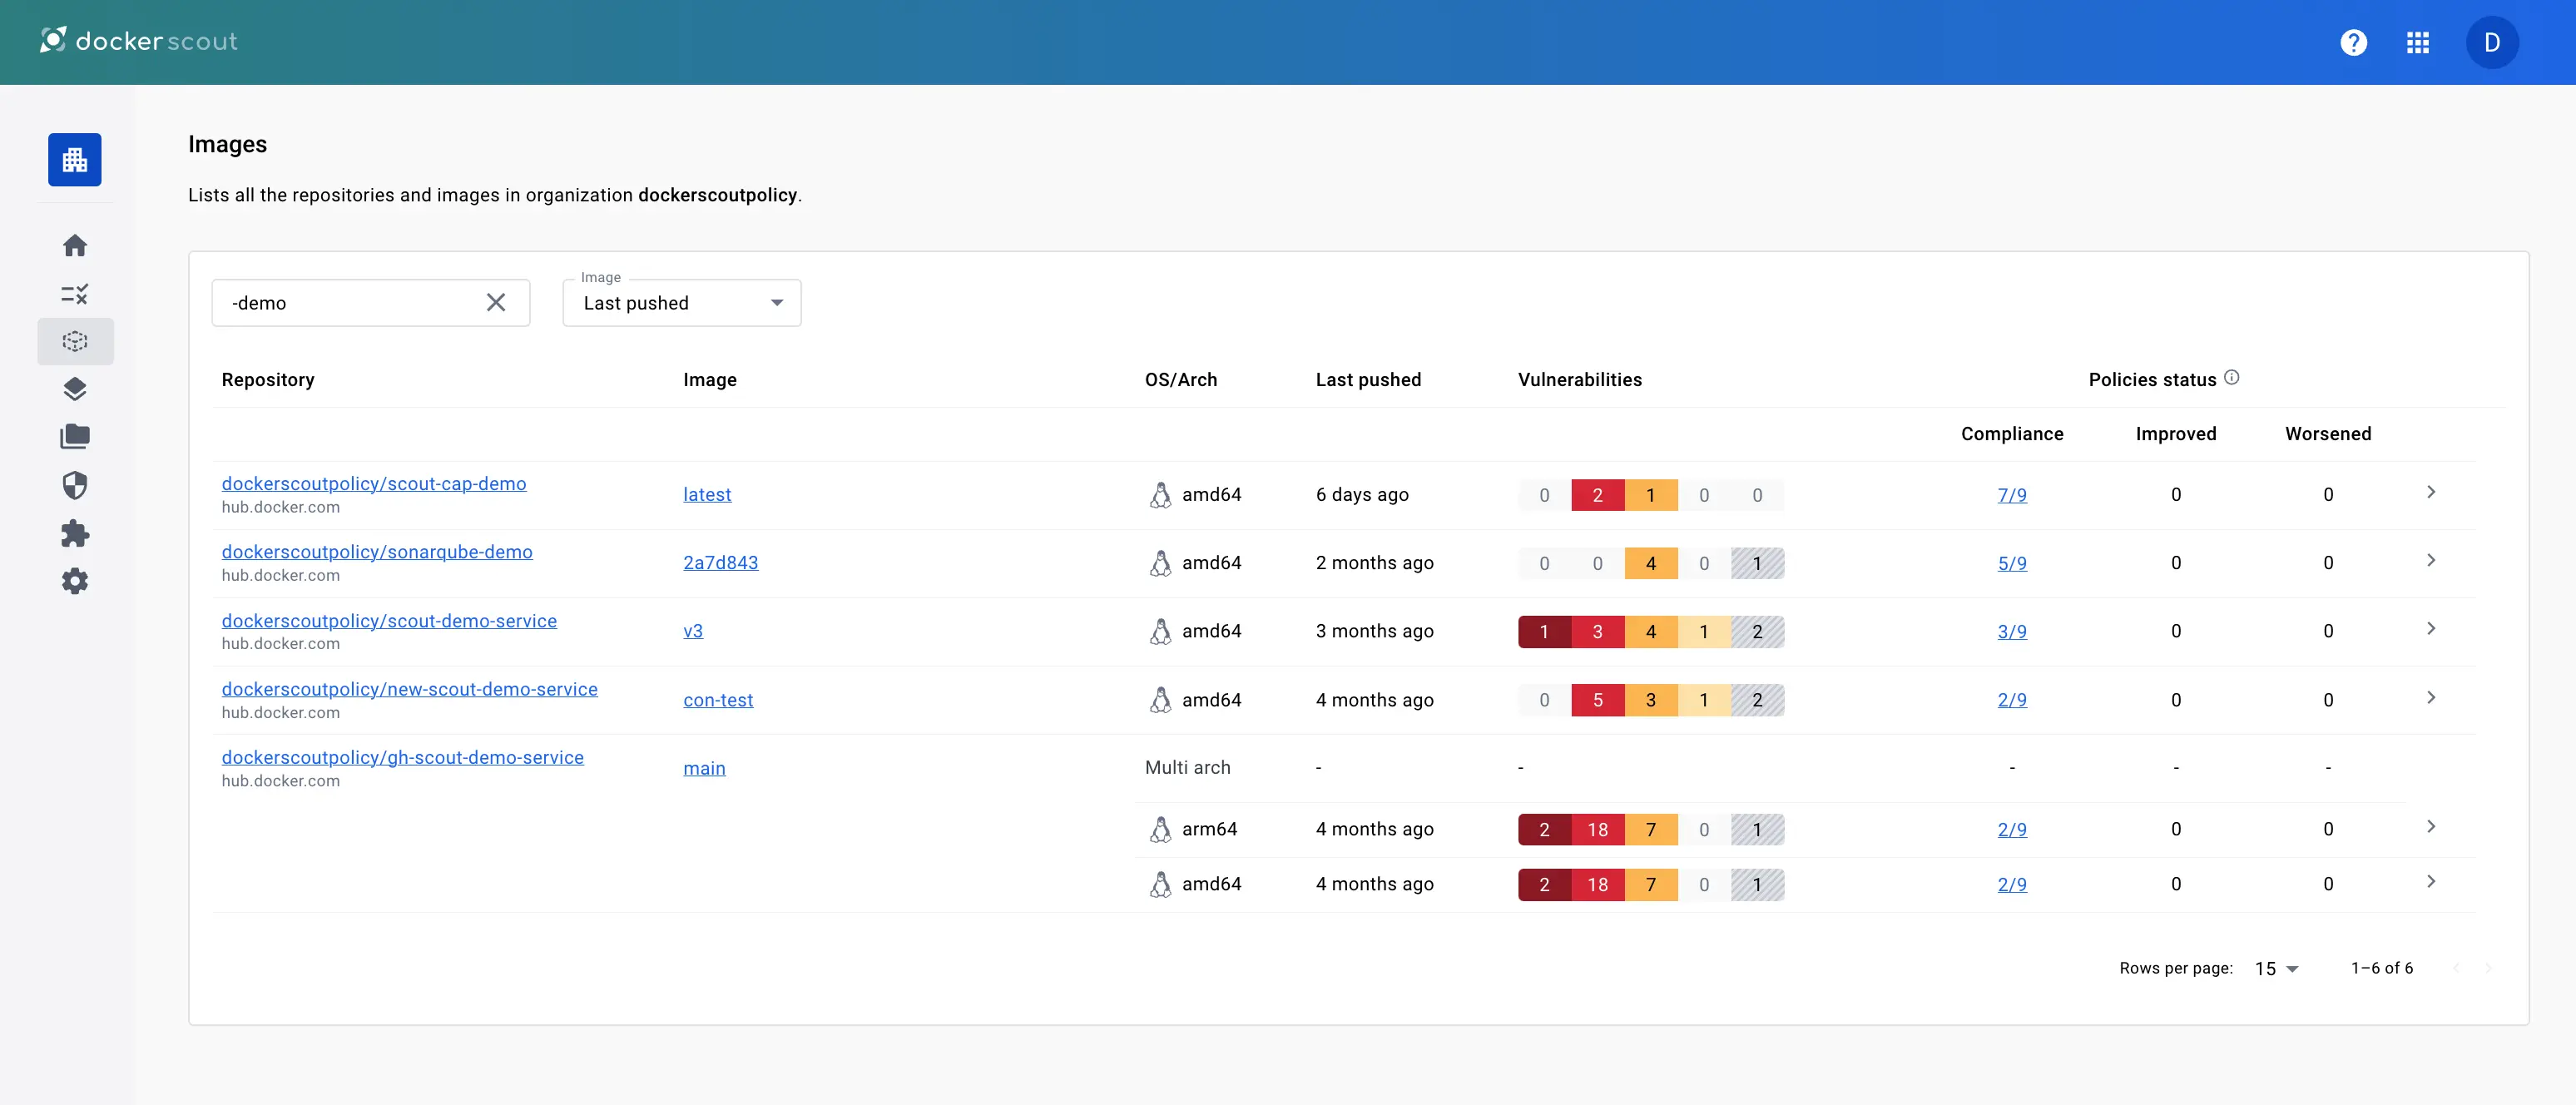This screenshot has height=1105, width=2576.
Task: Open the Repositories folder icon in sidebar
Action: click(75, 437)
